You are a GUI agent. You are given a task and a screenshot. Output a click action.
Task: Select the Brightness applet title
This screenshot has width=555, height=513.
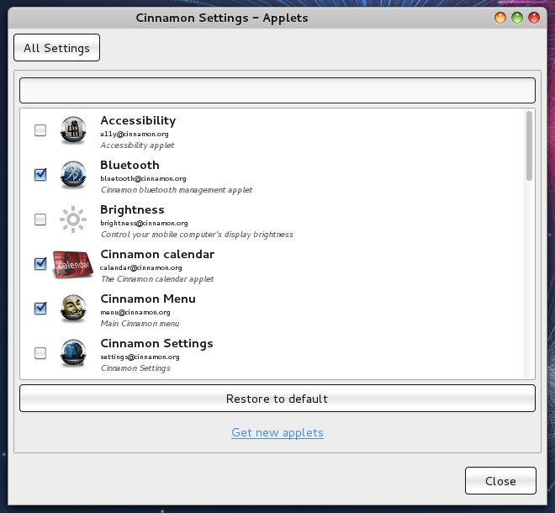132,210
